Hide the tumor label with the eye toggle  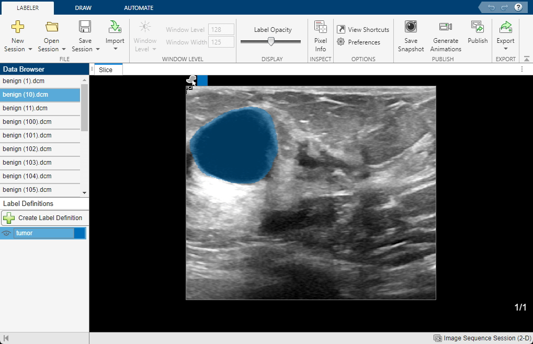6,233
